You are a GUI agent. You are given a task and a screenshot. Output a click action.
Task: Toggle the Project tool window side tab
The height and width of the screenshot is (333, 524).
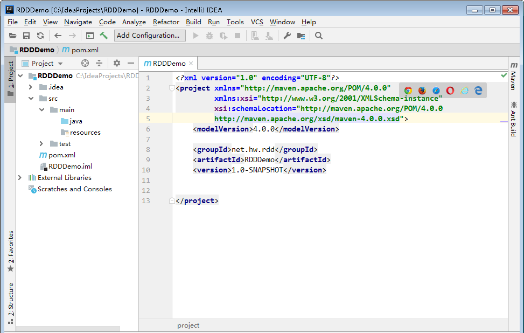[11, 79]
